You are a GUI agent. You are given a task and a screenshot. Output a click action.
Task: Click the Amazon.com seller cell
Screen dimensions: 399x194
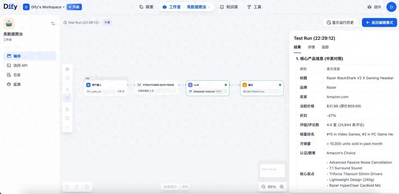click(337, 96)
